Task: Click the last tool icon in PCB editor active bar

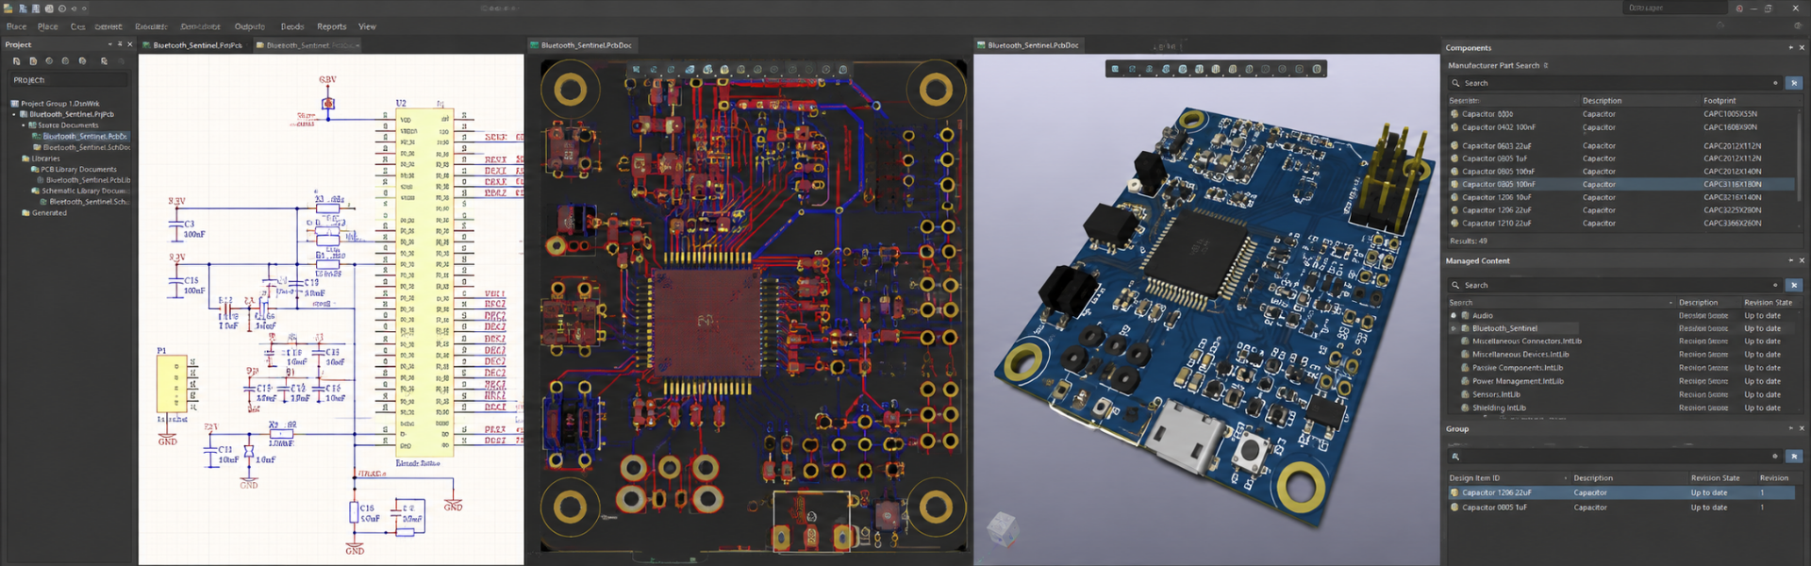Action: (x=843, y=69)
